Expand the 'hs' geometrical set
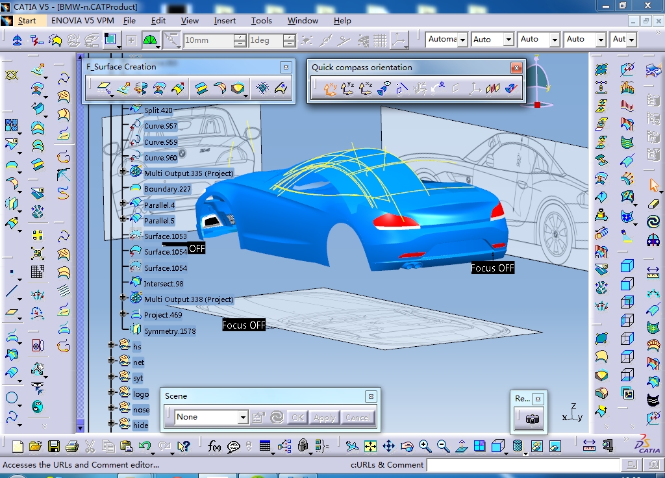 pyautogui.click(x=112, y=345)
